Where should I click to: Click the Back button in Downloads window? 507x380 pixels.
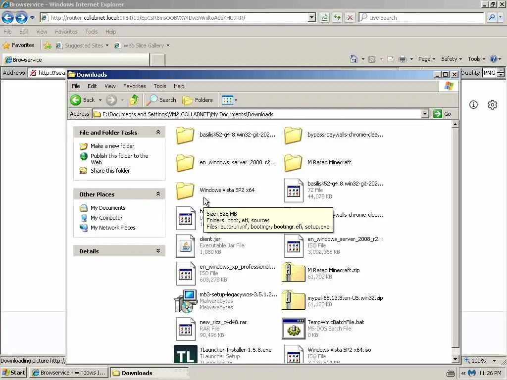83,100
